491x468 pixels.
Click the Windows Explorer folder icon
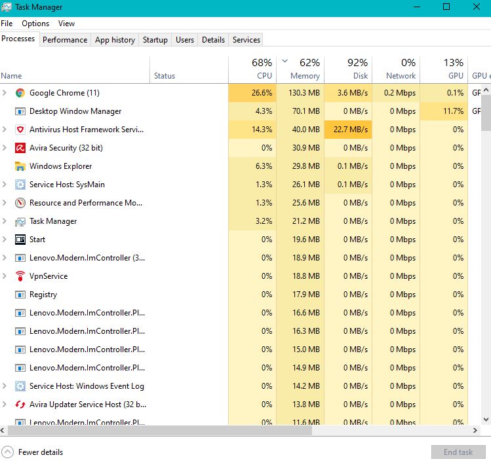pos(20,166)
